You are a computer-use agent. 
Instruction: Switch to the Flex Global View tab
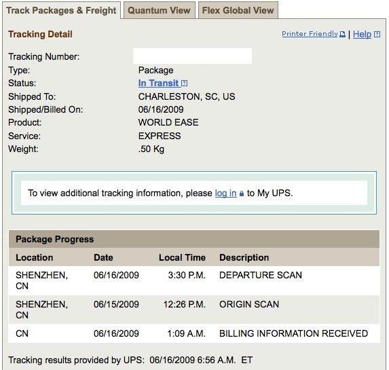238,10
